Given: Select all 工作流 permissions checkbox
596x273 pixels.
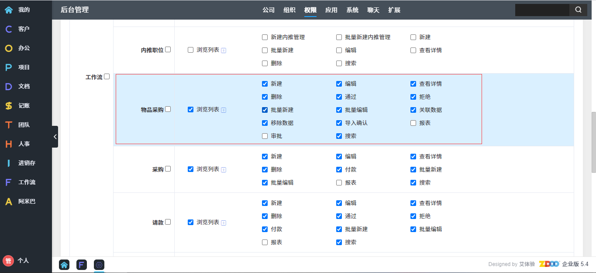Looking at the screenshot, I should 107,77.
